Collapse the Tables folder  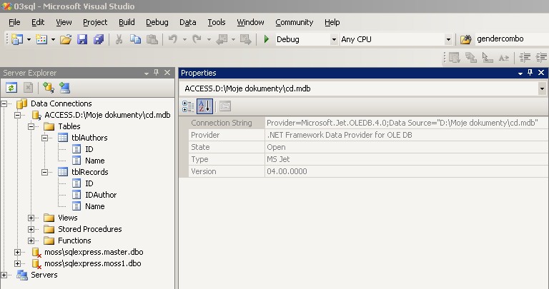click(31, 126)
